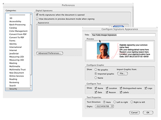
Task: Toggle Verify signatures when document is opened
Action: tap(37, 14)
